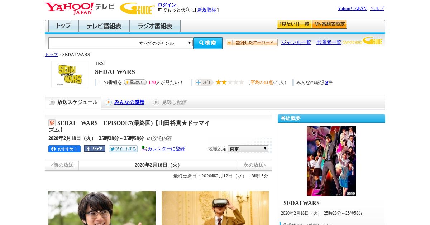Image resolution: width=430 pixels, height=225 pixels.
Task: Focus the keyword search input field
Action: pos(93,43)
